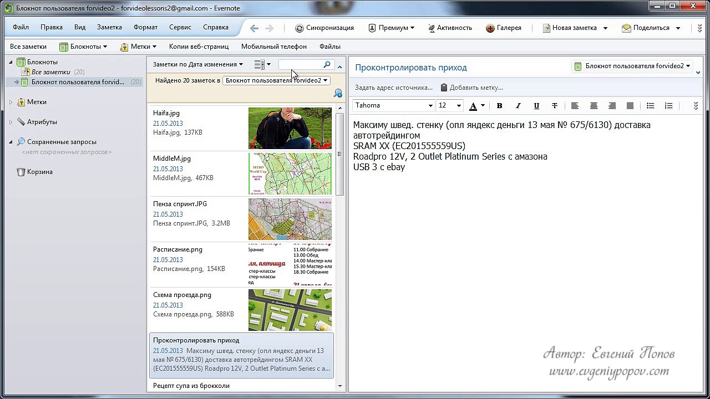Click the back navigation arrow
The width and height of the screenshot is (710, 399).
point(254,28)
